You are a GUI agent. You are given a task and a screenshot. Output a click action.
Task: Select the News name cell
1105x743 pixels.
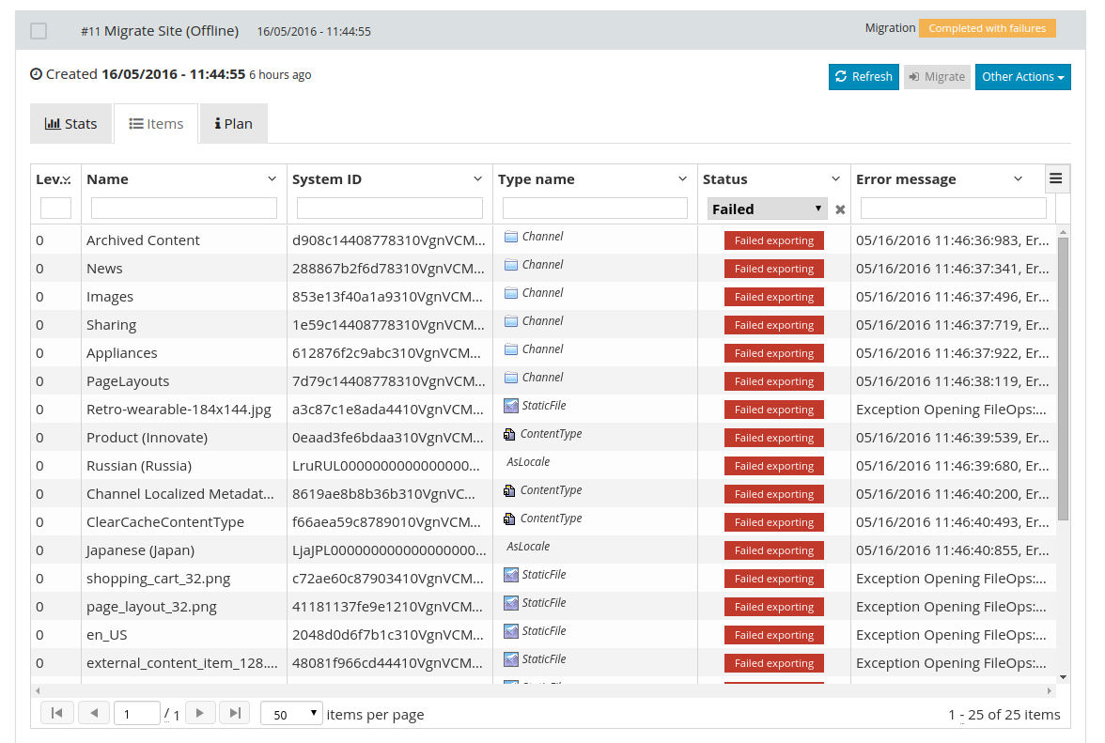184,269
